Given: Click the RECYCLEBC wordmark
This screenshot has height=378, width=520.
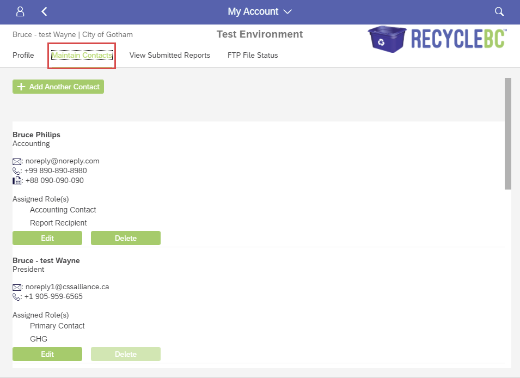Looking at the screenshot, I should (459, 39).
